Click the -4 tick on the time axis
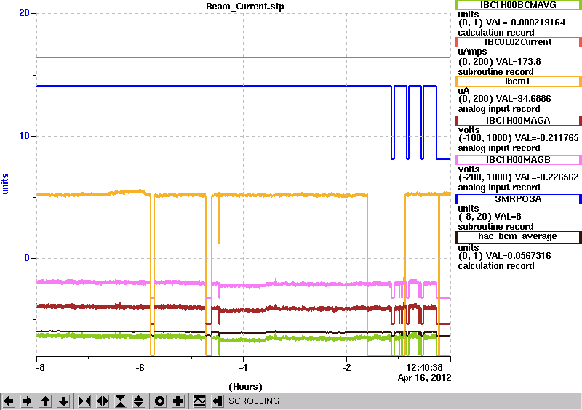582x410 pixels. click(243, 368)
